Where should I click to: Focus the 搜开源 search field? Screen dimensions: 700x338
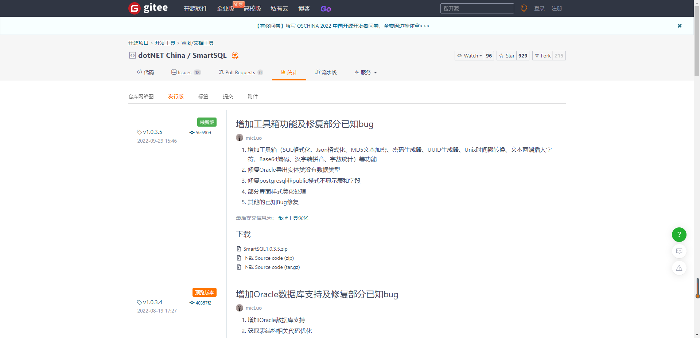pyautogui.click(x=477, y=8)
